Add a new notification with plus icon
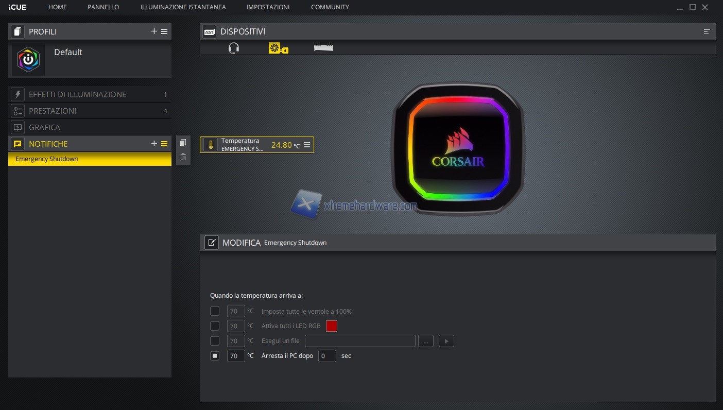This screenshot has height=410, width=723. coord(154,144)
